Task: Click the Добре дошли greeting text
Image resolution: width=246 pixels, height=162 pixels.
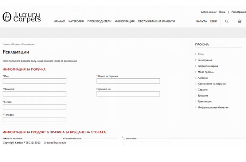Action: 208,12
